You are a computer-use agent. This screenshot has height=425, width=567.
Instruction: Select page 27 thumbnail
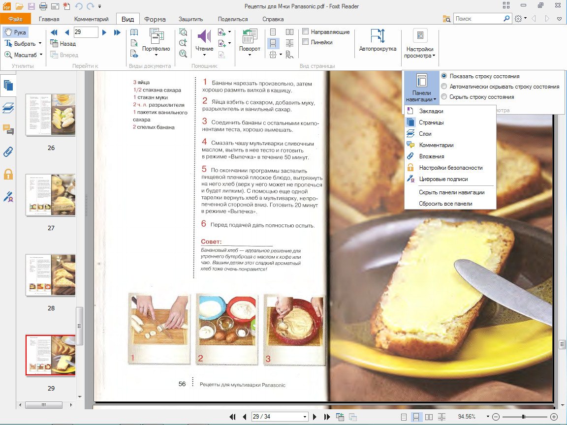coord(50,195)
